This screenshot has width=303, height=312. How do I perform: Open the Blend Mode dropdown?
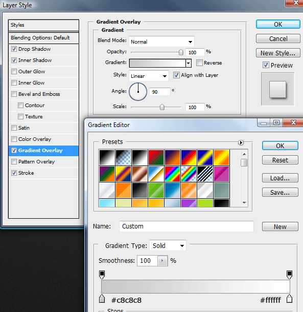(x=161, y=41)
